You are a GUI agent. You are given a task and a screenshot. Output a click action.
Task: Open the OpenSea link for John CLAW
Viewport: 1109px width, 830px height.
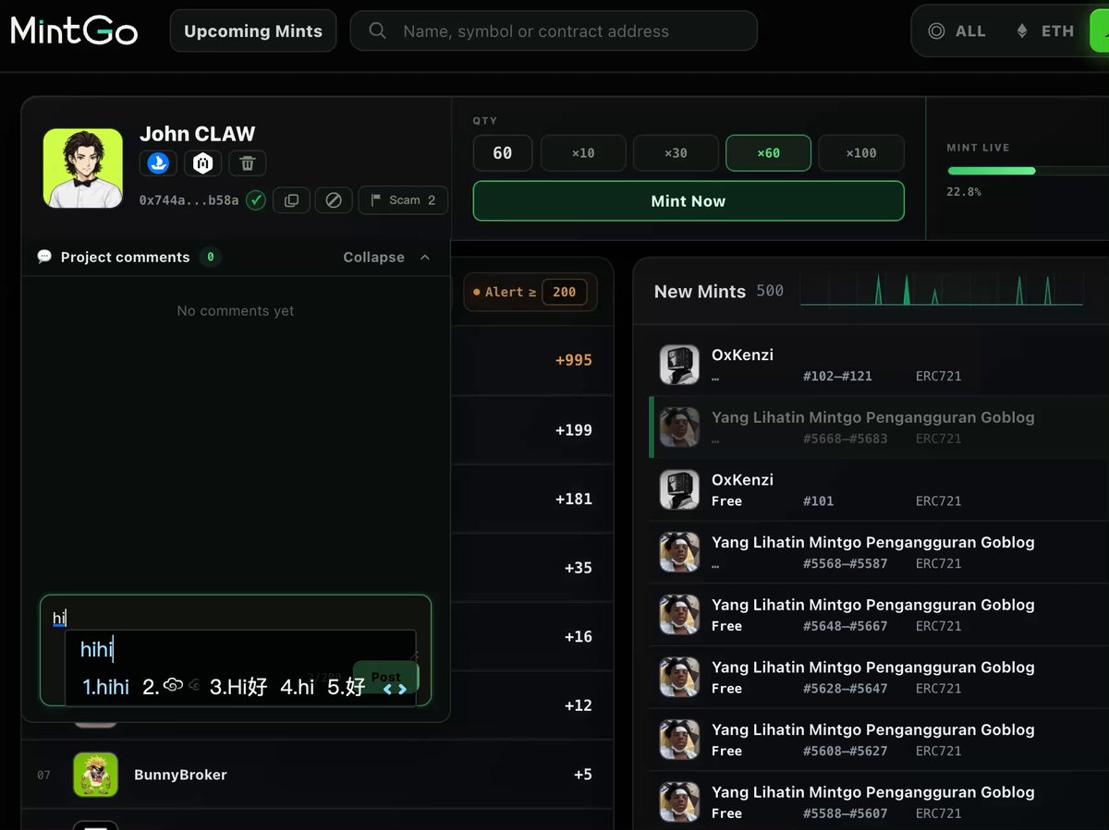pos(158,163)
